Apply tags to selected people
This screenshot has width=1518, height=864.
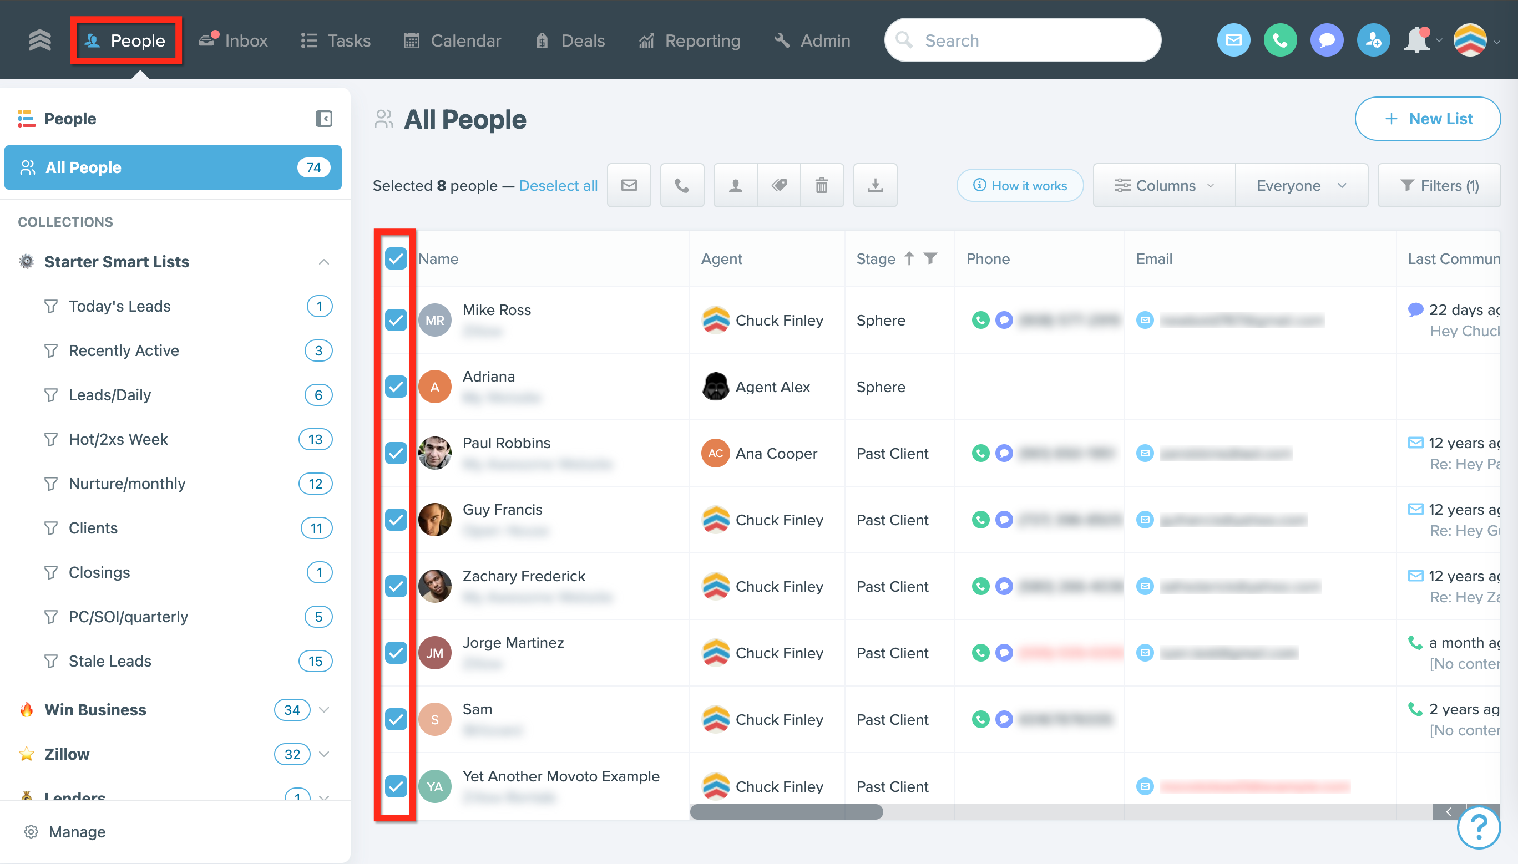tap(779, 186)
